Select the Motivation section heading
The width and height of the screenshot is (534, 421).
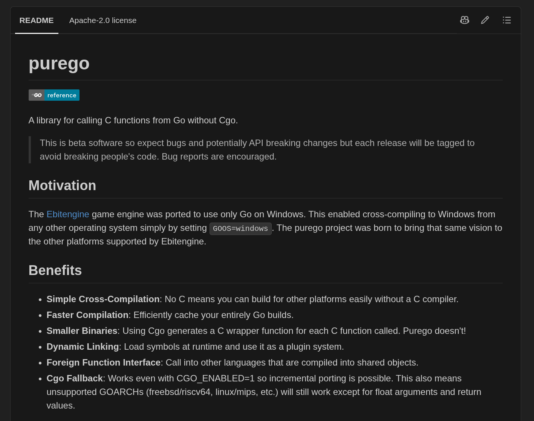(x=62, y=185)
